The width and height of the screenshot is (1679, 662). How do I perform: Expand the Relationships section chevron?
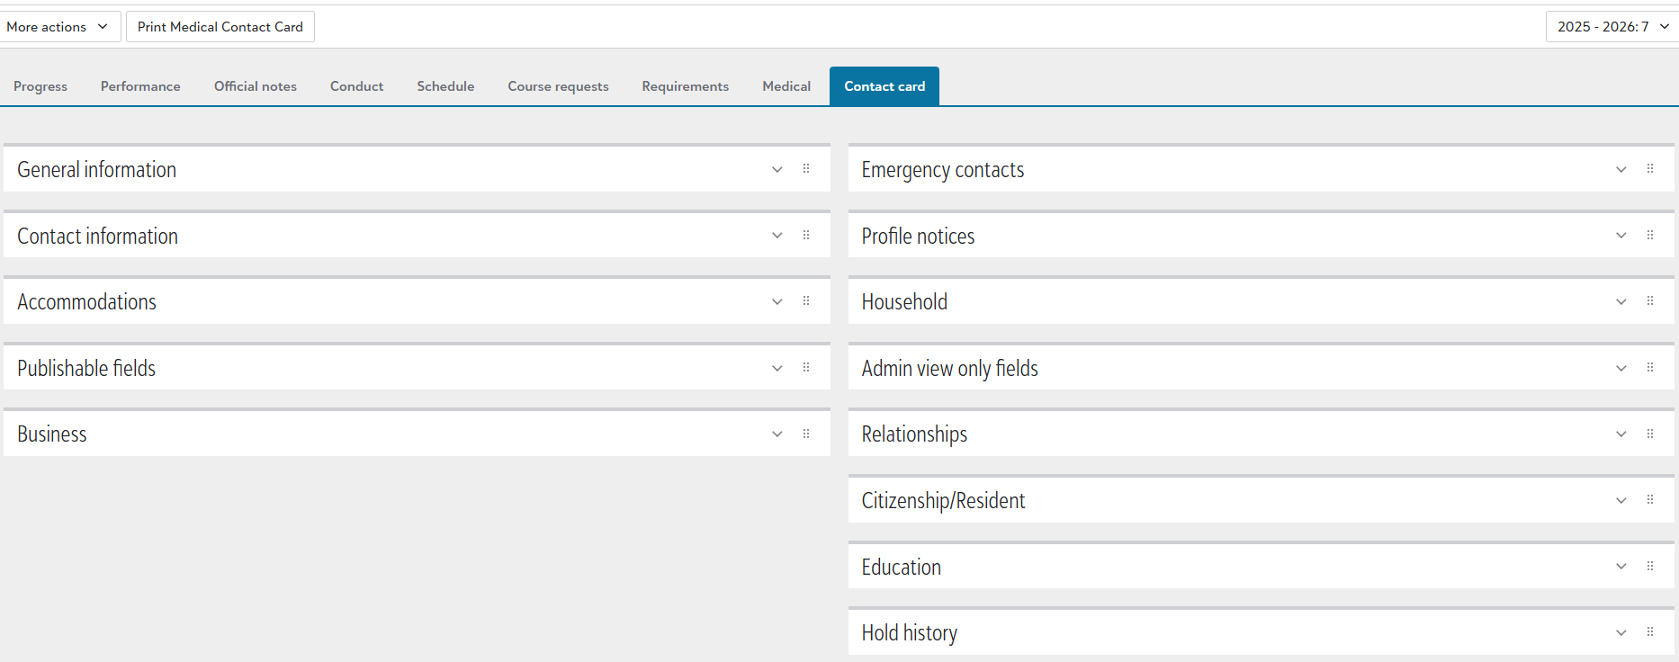pos(1621,434)
